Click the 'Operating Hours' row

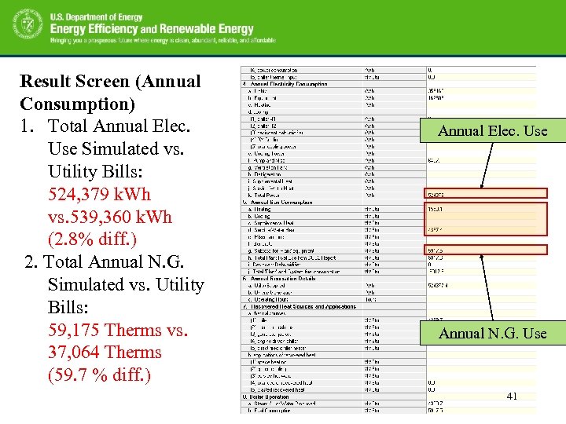pos(388,299)
